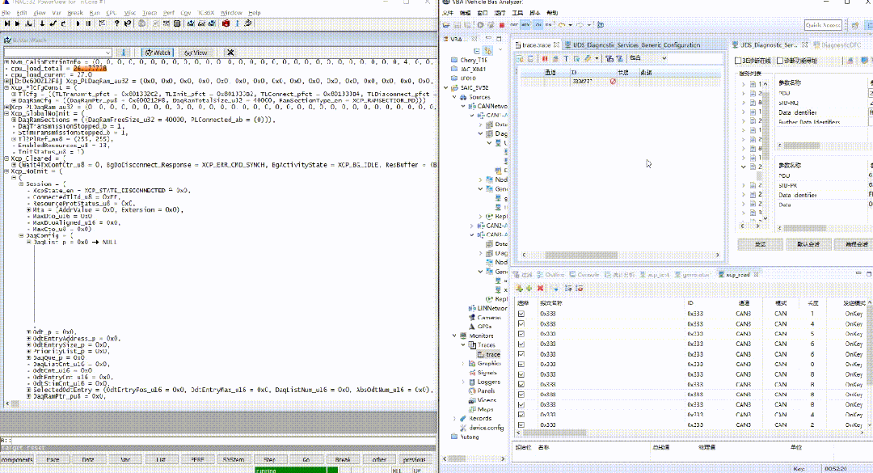Uncheck the 0x333 row with length 1
The image size is (873, 473).
521,314
